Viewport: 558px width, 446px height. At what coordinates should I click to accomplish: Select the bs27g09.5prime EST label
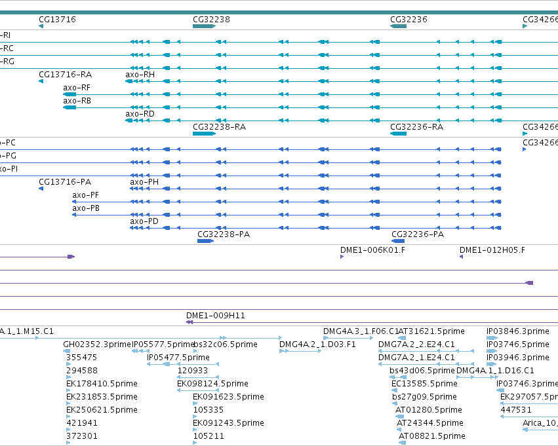pyautogui.click(x=424, y=398)
